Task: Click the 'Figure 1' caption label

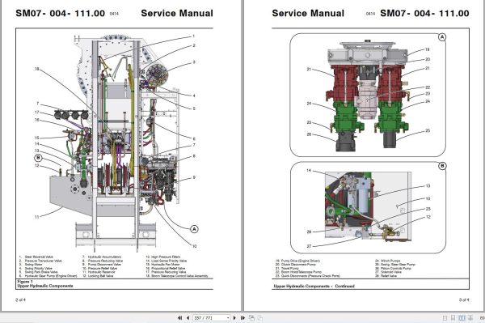Action: pyautogui.click(x=25, y=282)
